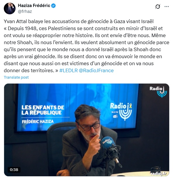Open Haziza Frédéric's profile picture

pyautogui.click(x=10, y=8)
